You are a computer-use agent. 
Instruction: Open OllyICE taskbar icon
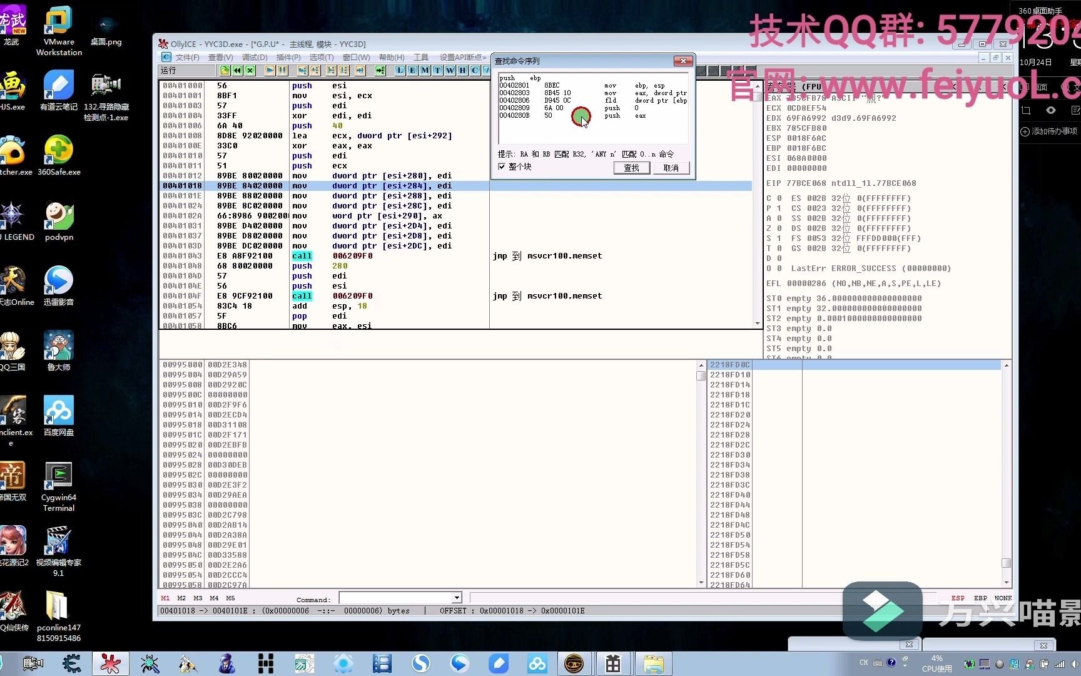(111, 663)
